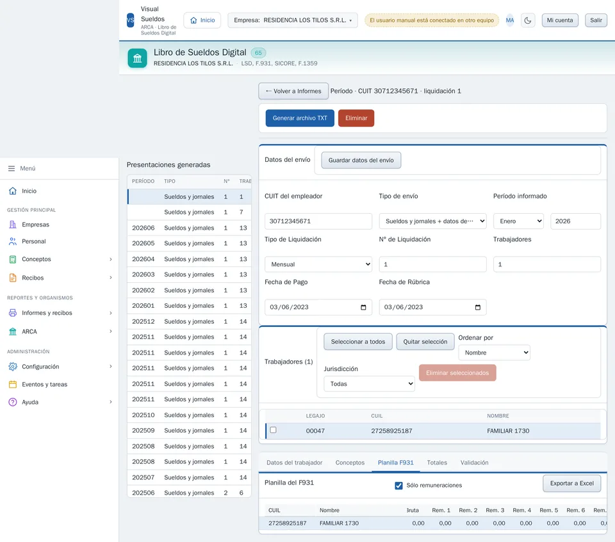The height and width of the screenshot is (542, 615).
Task: Click Guardar datos del envío button
Action: click(x=361, y=160)
